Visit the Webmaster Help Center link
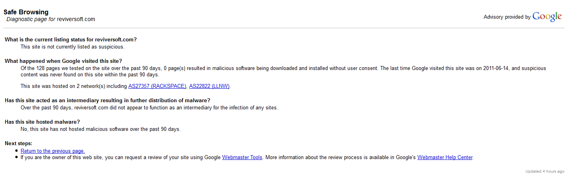This screenshot has height=177, width=568. tap(445, 157)
